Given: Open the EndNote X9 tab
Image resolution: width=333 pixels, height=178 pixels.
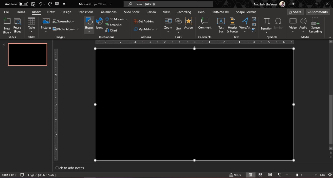Looking at the screenshot, I should click(x=220, y=12).
